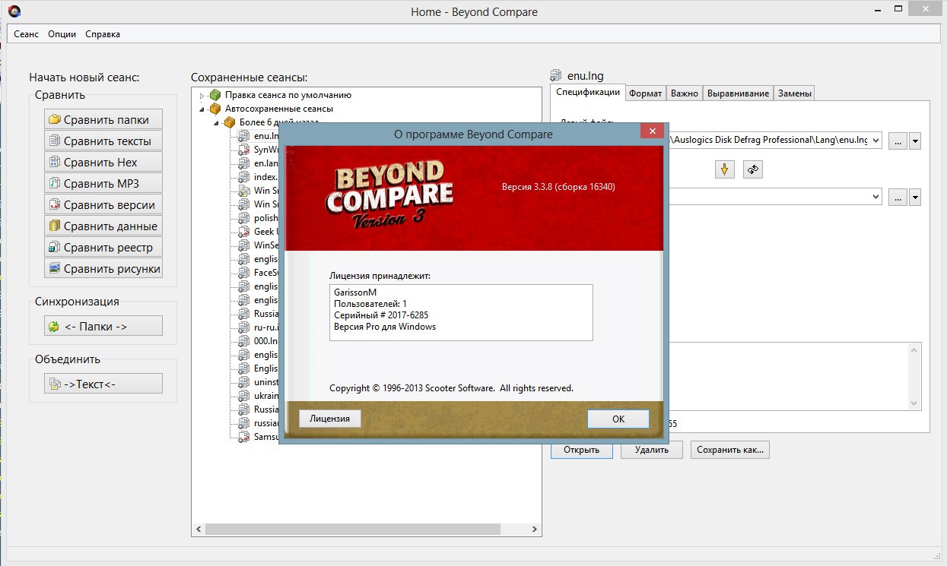Screen dimensions: 947x566
Task: Open Сравнить данные session
Action: (x=103, y=226)
